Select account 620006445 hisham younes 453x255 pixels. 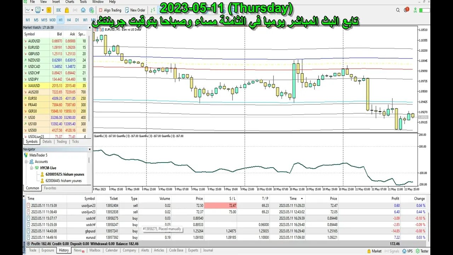[x=61, y=181]
